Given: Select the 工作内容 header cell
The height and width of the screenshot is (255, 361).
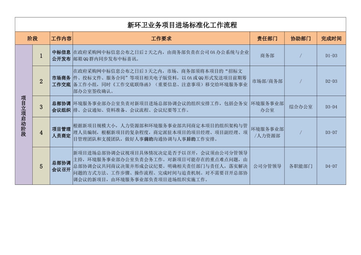Looking at the screenshot, I should click(61, 38).
